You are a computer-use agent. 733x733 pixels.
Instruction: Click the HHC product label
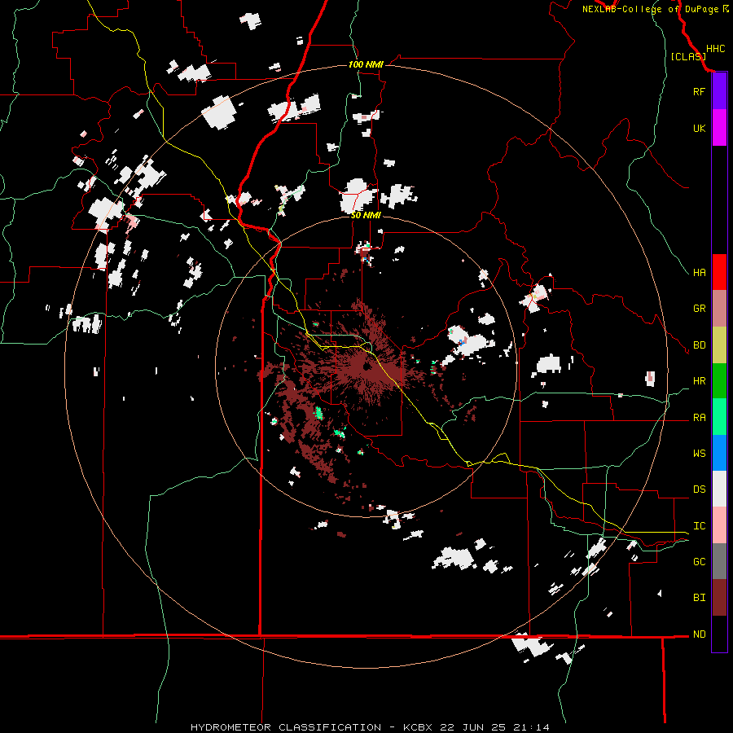pos(715,49)
